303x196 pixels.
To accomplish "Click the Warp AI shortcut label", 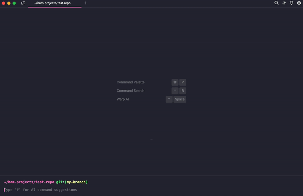I will pos(123,99).
